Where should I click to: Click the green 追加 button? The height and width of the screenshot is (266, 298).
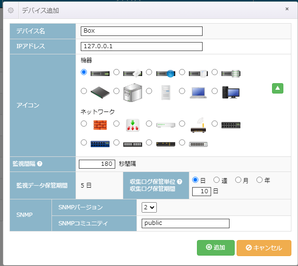pos(216,248)
